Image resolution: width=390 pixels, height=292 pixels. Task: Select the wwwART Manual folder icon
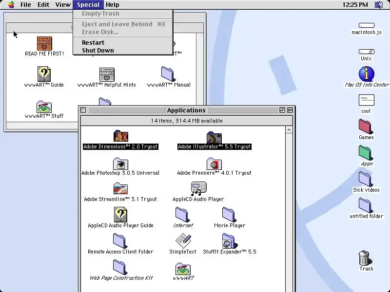point(168,74)
